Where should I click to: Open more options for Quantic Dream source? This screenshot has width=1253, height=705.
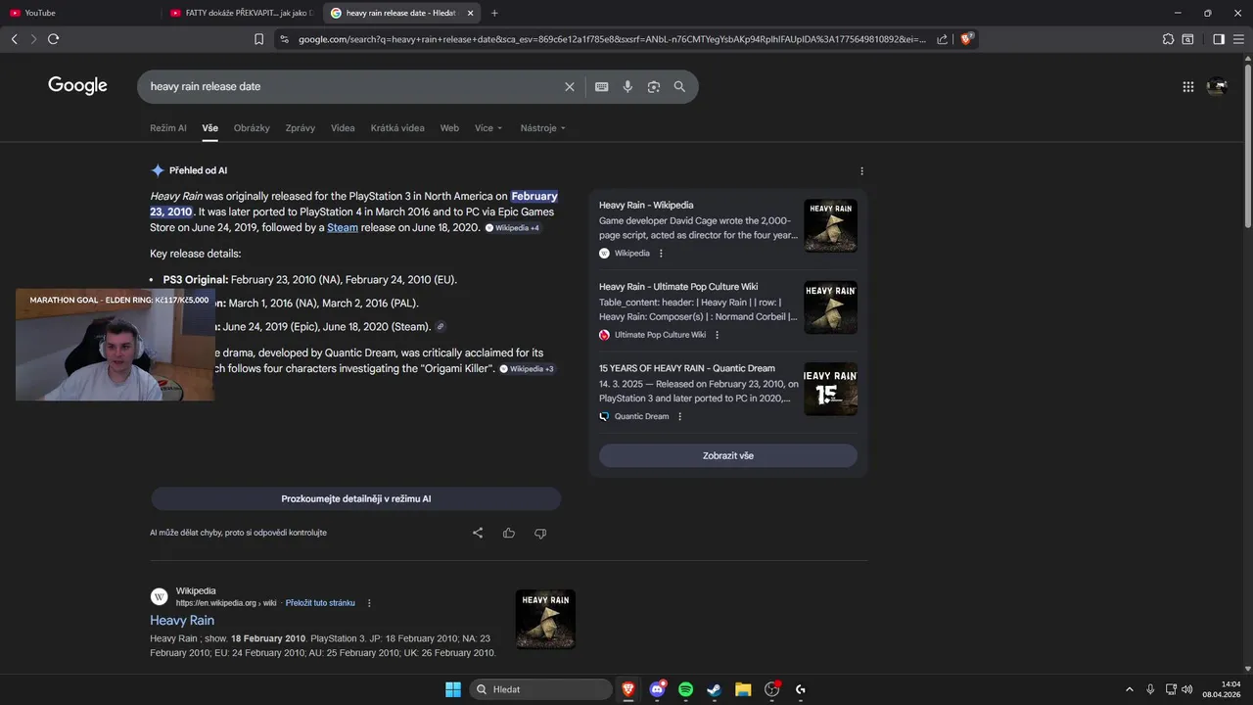(x=679, y=416)
